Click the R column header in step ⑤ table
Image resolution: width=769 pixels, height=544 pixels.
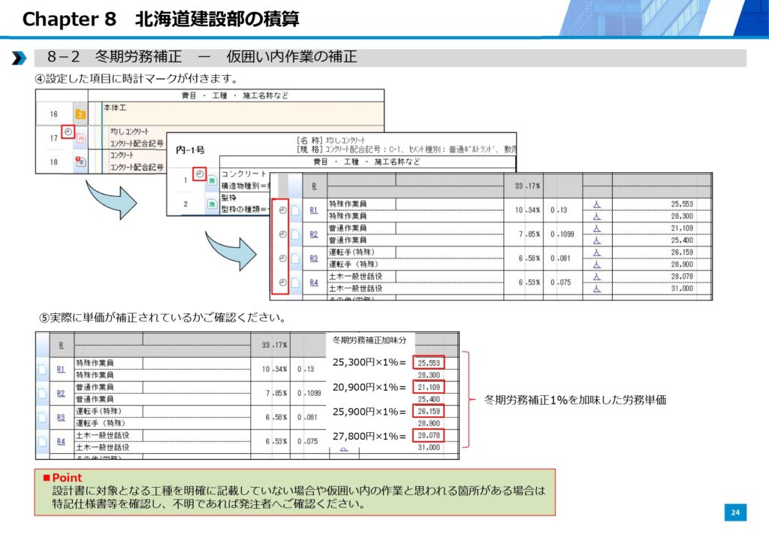(x=61, y=345)
